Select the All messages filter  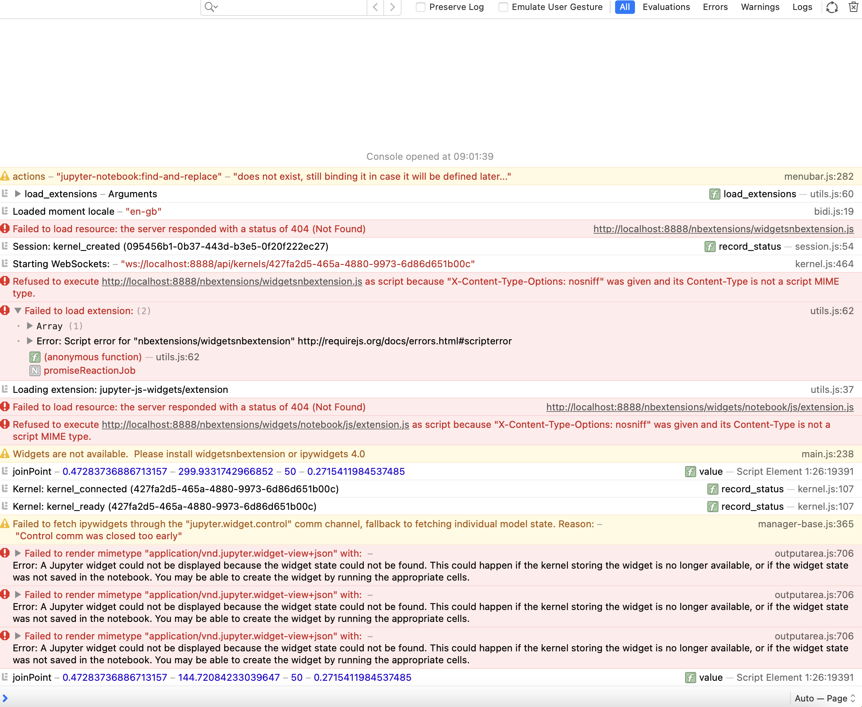click(x=624, y=7)
